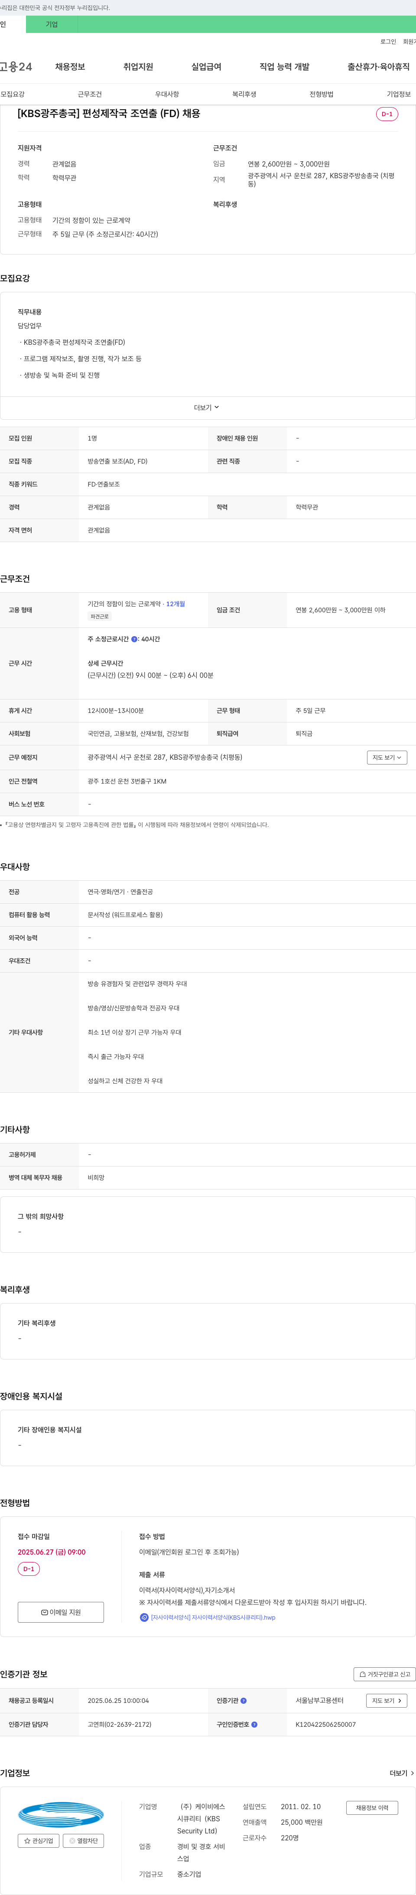
Task: Jump to the 모집요강 section tab
Action: pos(13,94)
